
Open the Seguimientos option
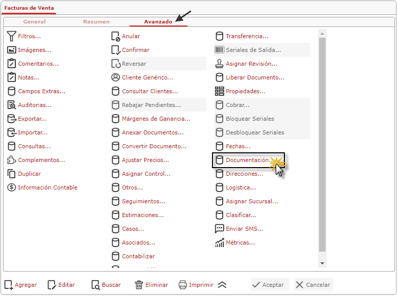click(x=143, y=201)
